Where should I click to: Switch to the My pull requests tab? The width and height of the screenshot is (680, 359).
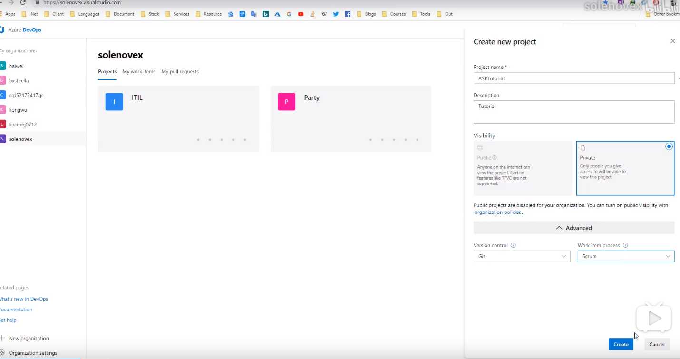click(x=180, y=72)
